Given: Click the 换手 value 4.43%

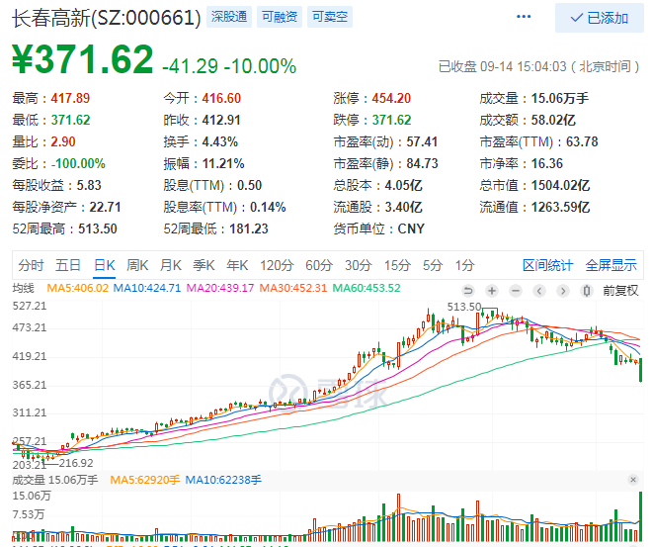Looking at the screenshot, I should click(x=220, y=142).
